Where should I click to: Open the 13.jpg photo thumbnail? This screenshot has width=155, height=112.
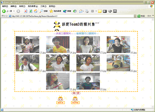[27, 45]
